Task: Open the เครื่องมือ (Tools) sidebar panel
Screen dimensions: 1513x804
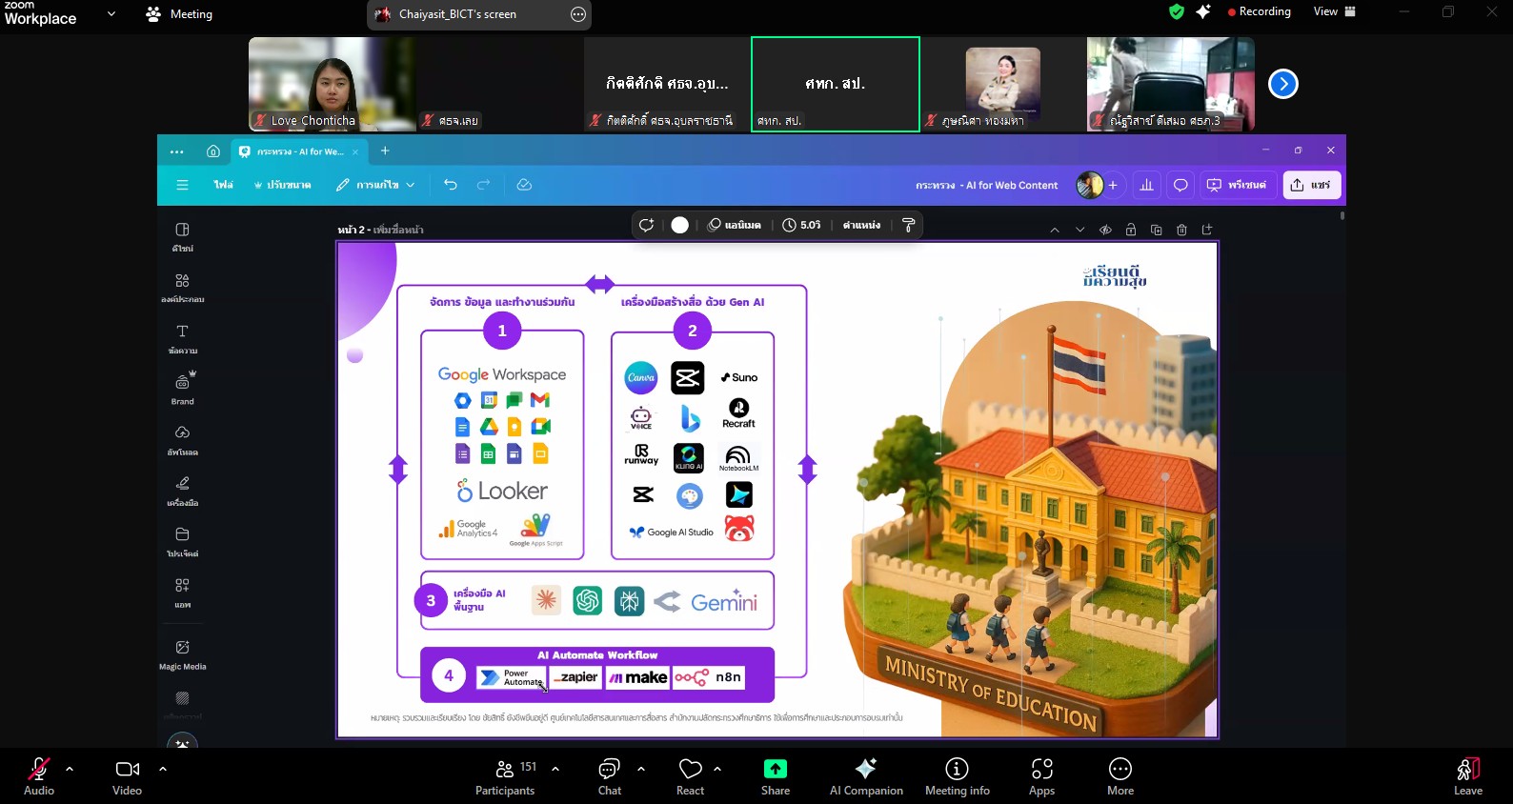Action: tap(182, 492)
